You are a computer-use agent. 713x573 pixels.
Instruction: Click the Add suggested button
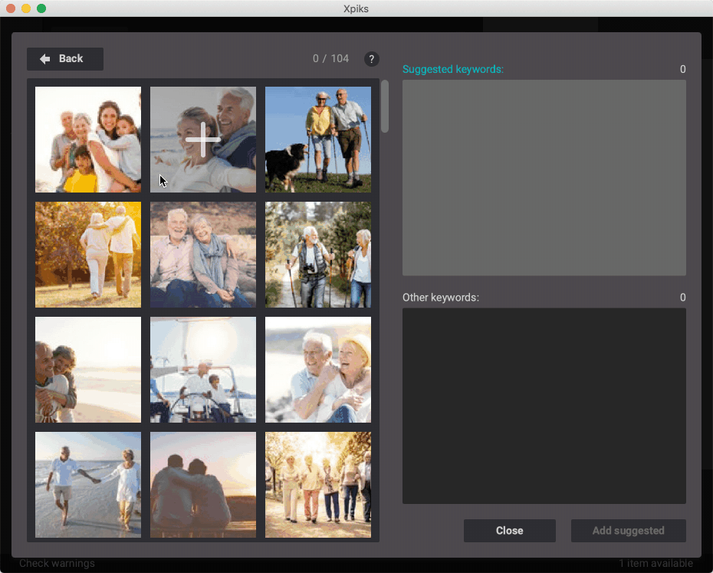click(628, 531)
